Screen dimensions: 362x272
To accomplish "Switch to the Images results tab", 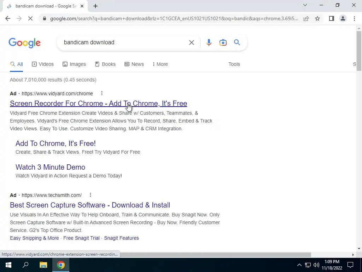I will [x=74, y=64].
